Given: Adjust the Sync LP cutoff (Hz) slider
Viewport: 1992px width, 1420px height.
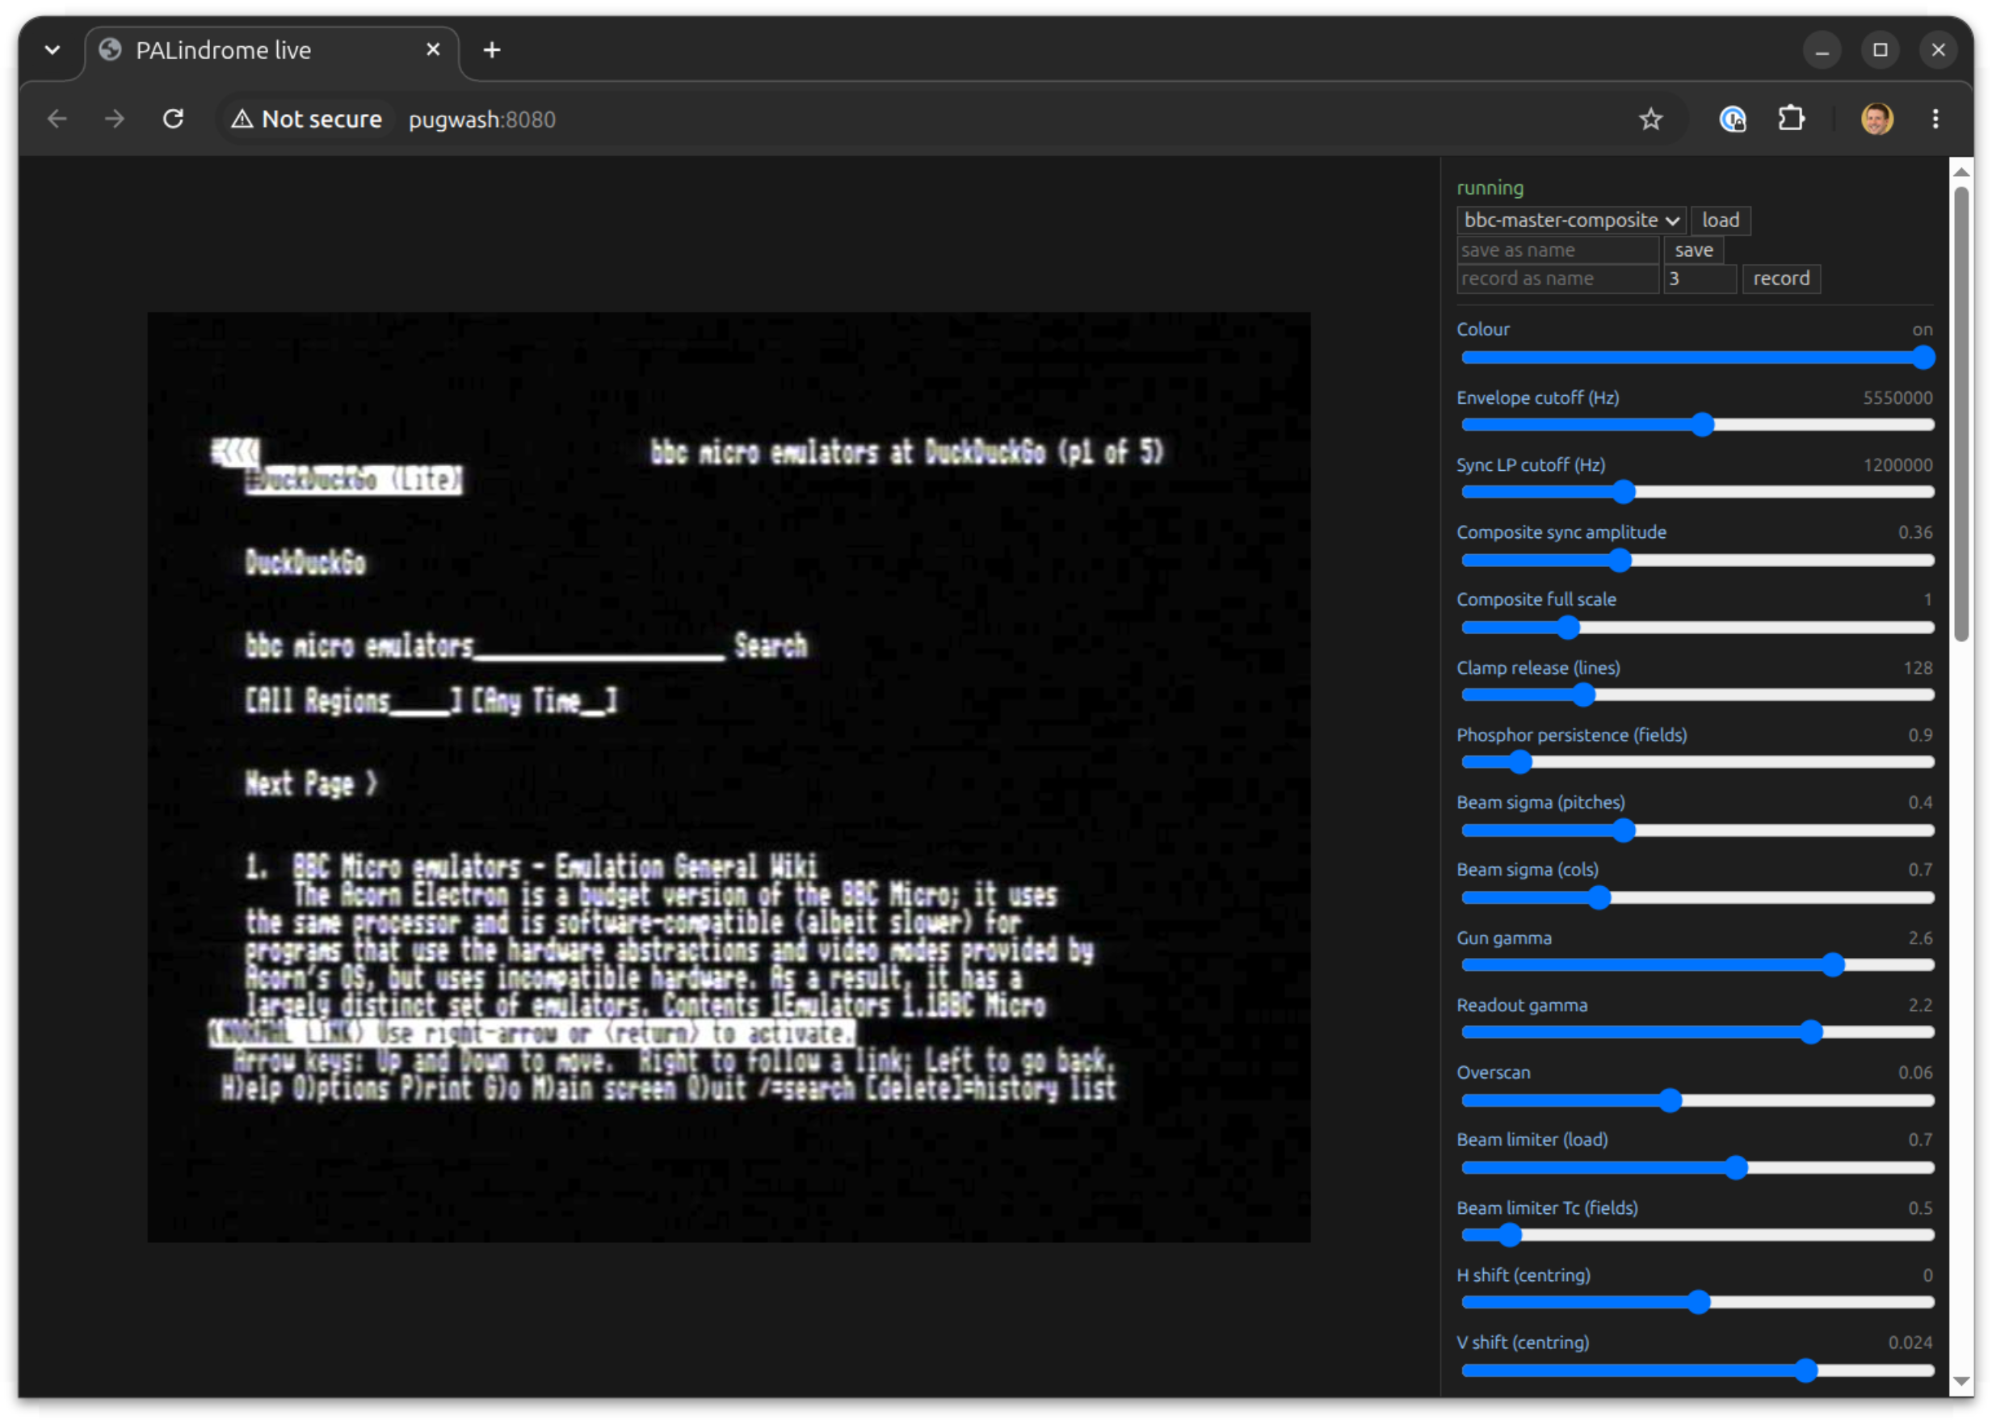Looking at the screenshot, I should coord(1696,492).
